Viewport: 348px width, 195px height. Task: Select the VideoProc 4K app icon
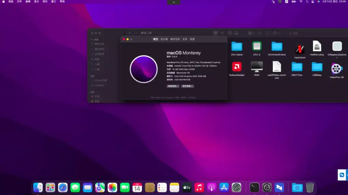tap(337, 69)
